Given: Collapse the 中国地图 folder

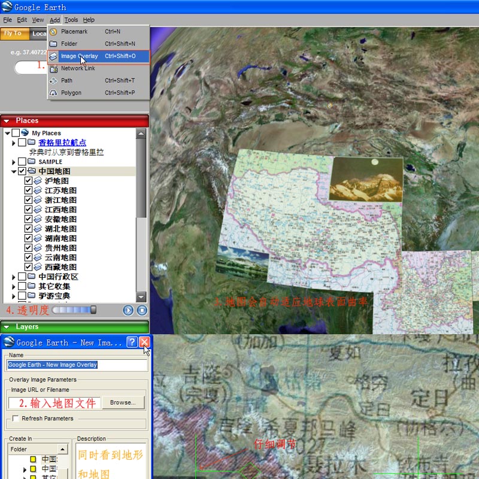Looking at the screenshot, I should coord(14,172).
